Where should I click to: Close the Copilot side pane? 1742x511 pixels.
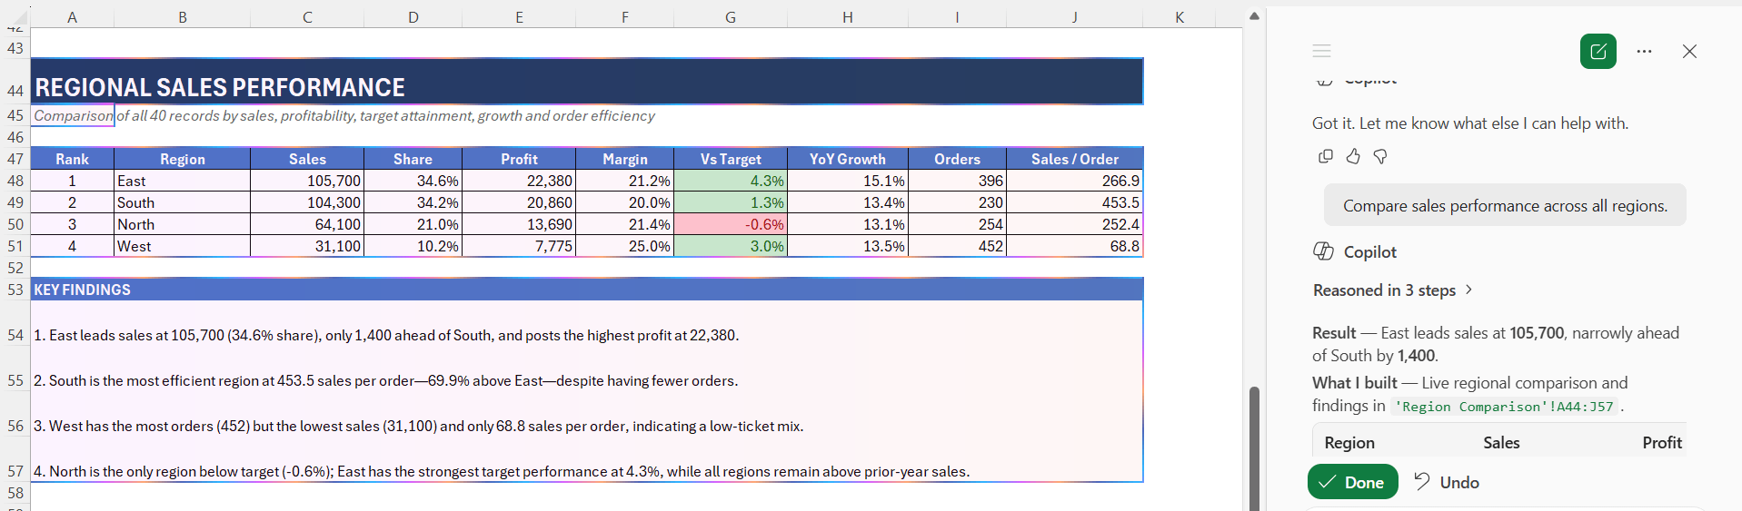[x=1689, y=51]
